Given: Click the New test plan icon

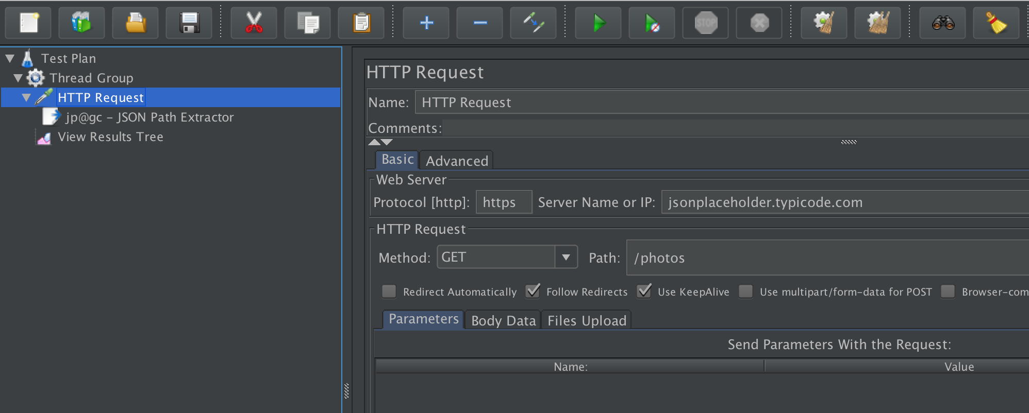Looking at the screenshot, I should point(28,23).
